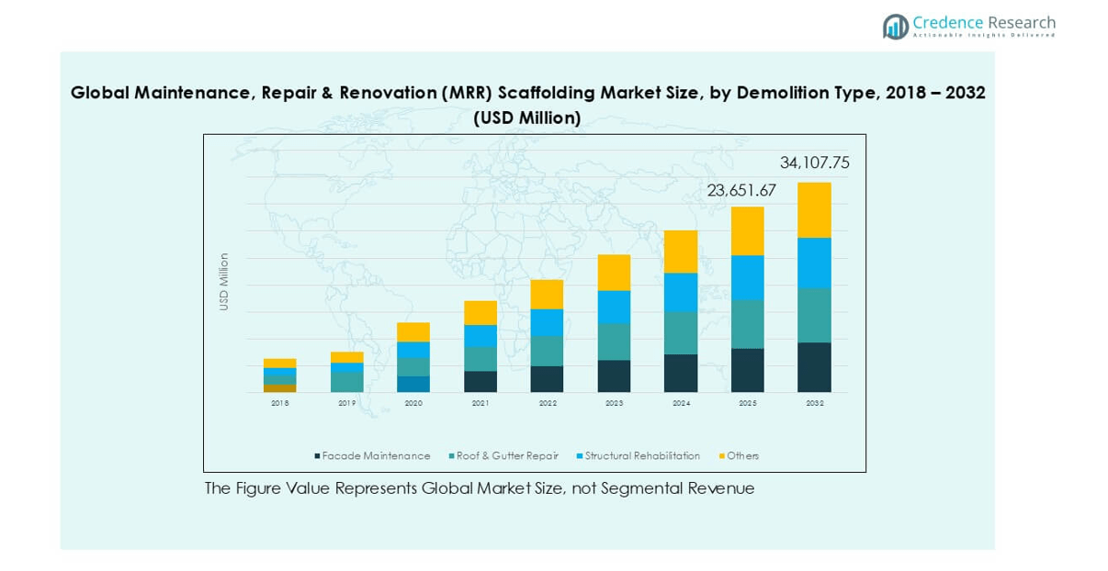This screenshot has height=571, width=1108.
Task: Click the 2018 label on the x-axis
Action: click(x=279, y=403)
